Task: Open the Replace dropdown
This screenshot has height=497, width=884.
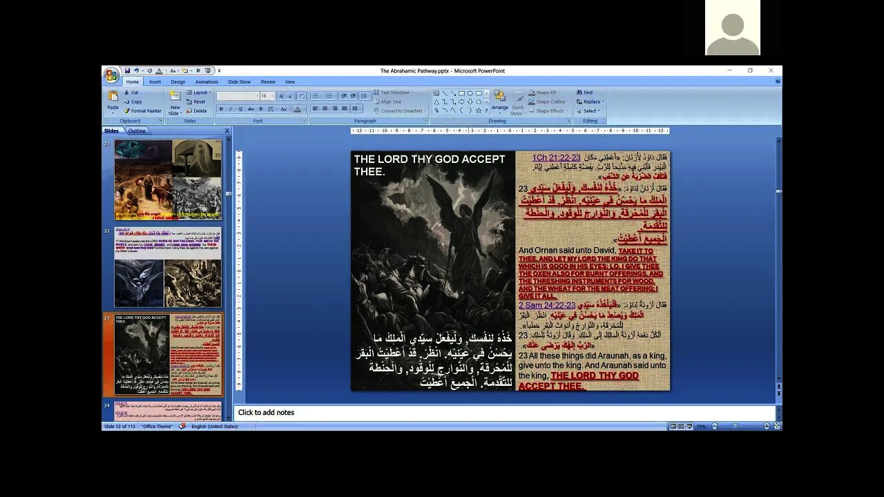Action: pyautogui.click(x=589, y=101)
